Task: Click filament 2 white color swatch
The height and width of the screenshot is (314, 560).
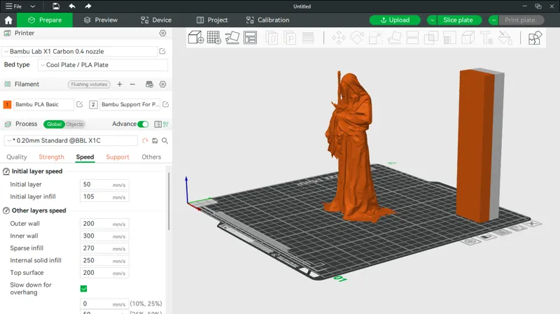Action: pyautogui.click(x=93, y=104)
